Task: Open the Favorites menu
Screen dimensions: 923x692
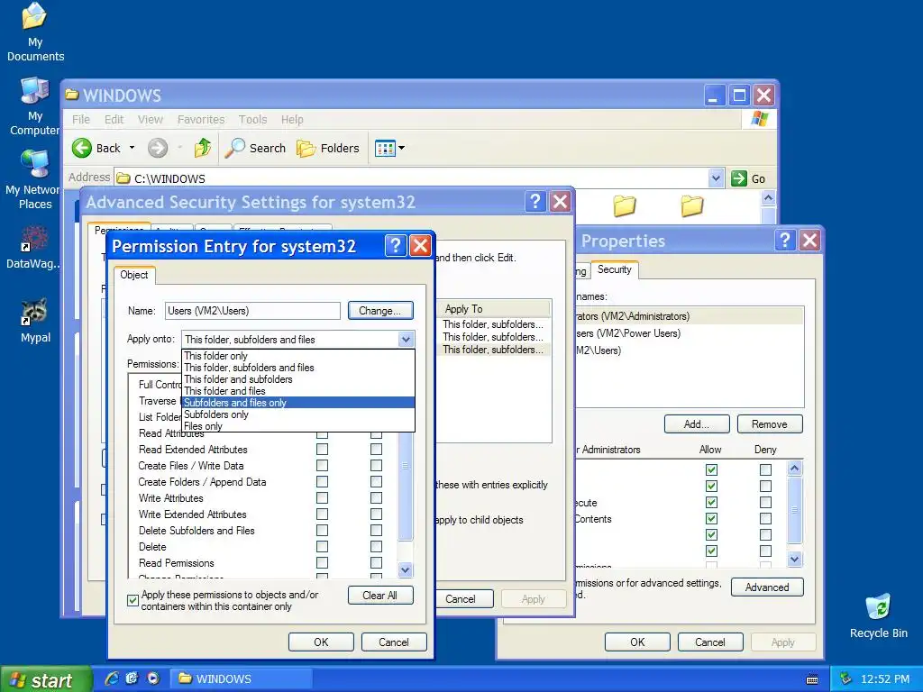Action: coord(201,120)
